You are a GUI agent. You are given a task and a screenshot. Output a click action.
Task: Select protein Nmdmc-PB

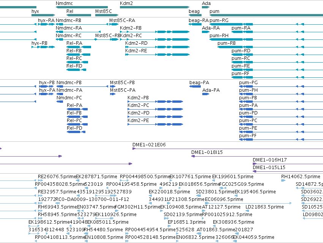pos(69,83)
